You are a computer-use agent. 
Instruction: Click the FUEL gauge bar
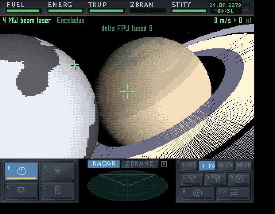pos(23,11)
